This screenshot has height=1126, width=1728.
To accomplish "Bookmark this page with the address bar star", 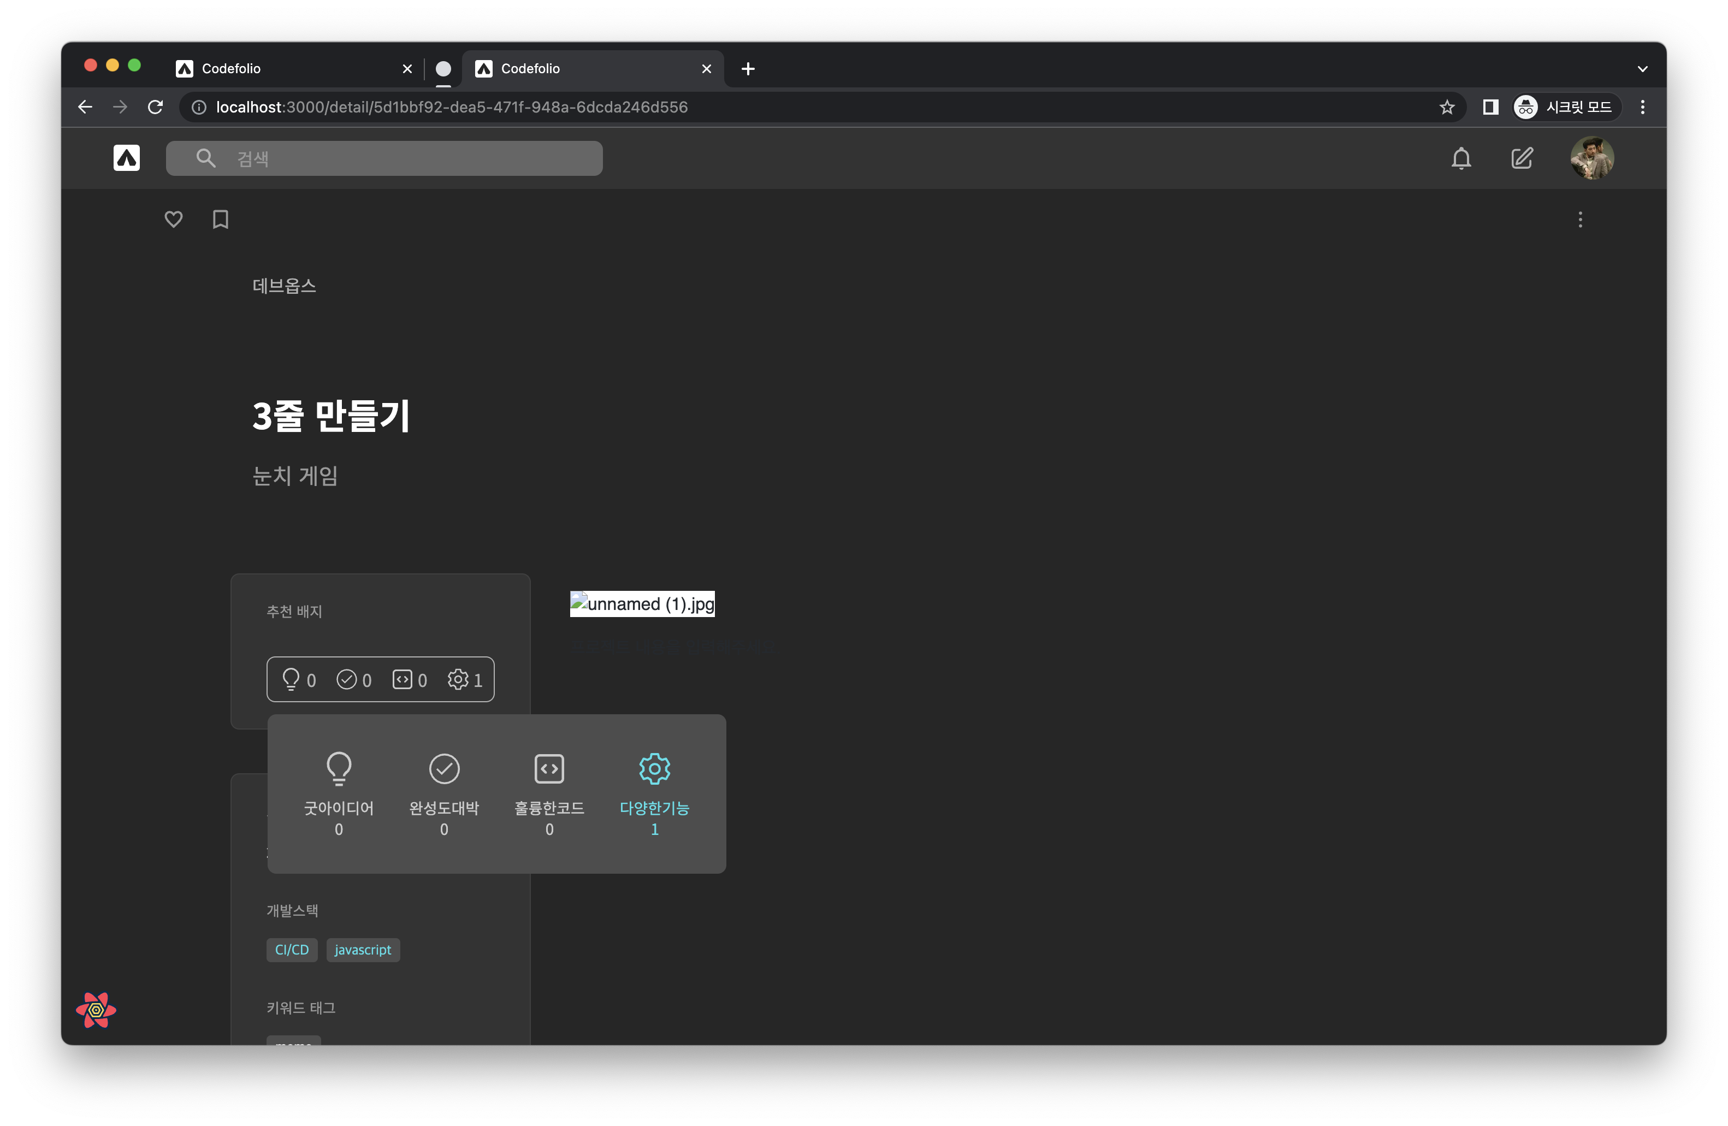I will [1447, 106].
